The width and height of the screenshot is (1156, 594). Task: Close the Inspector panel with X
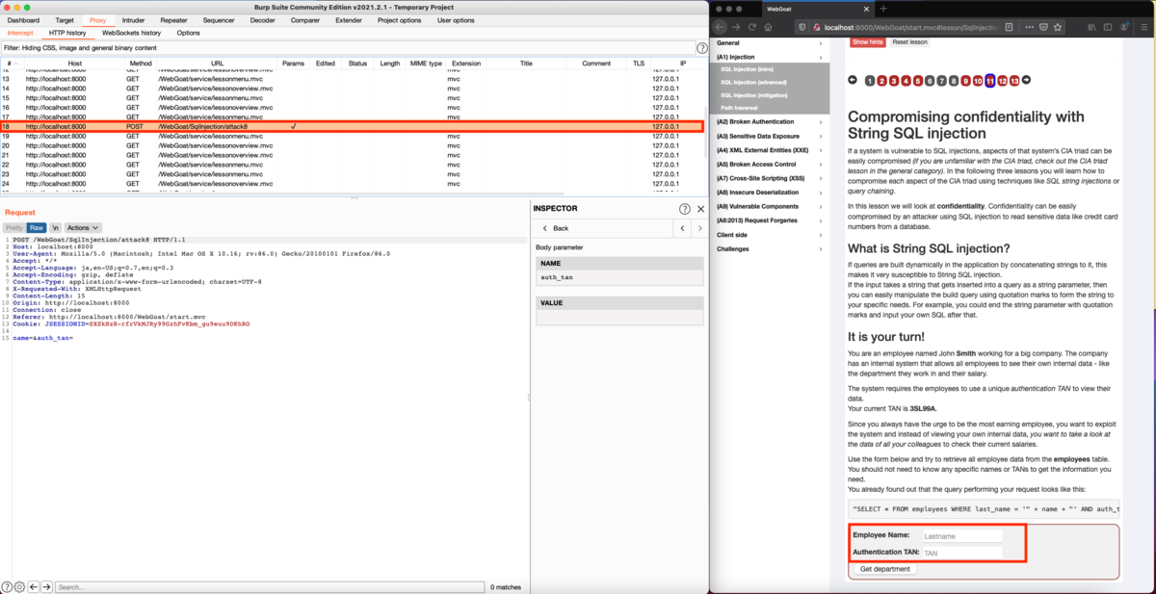[700, 209]
